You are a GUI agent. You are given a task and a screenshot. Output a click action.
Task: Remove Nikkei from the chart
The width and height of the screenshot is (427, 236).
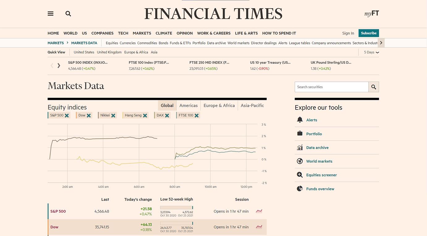pyautogui.click(x=113, y=115)
